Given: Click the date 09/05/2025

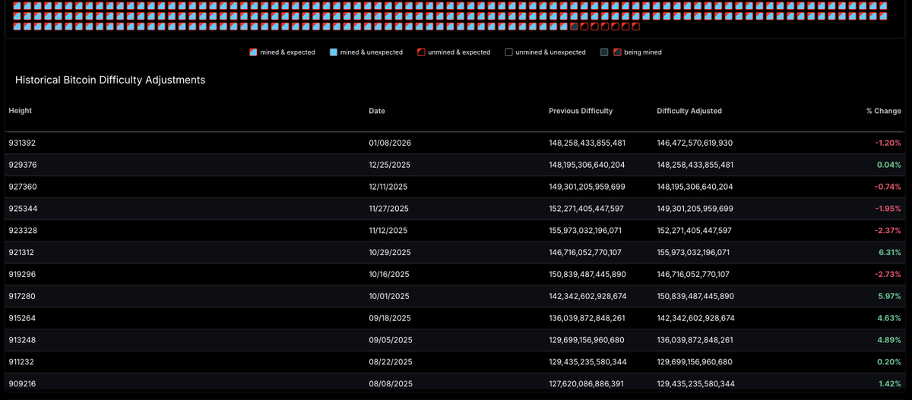Looking at the screenshot, I should point(390,340).
